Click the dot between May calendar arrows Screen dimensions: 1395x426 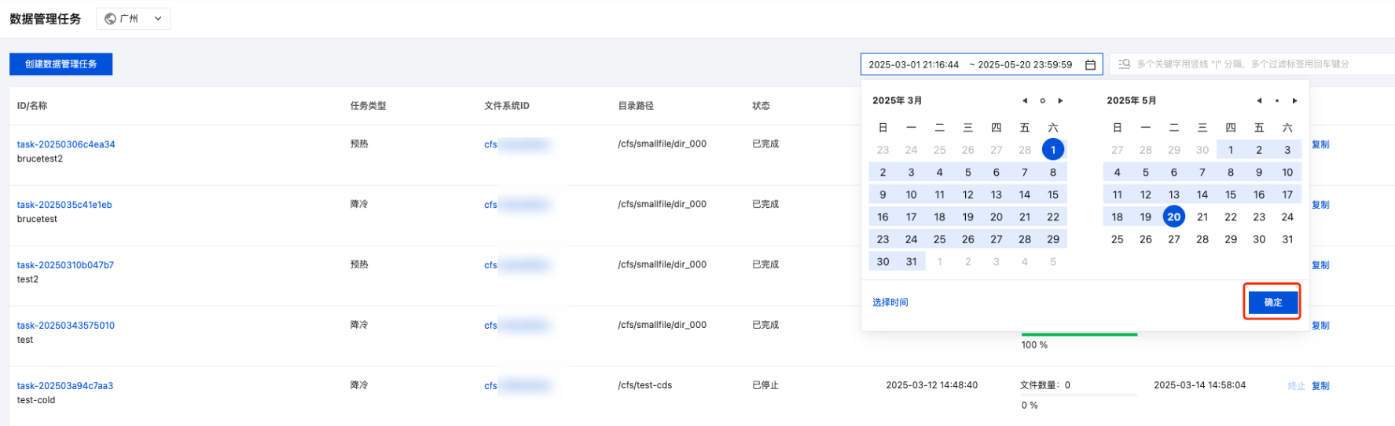coord(1276,100)
